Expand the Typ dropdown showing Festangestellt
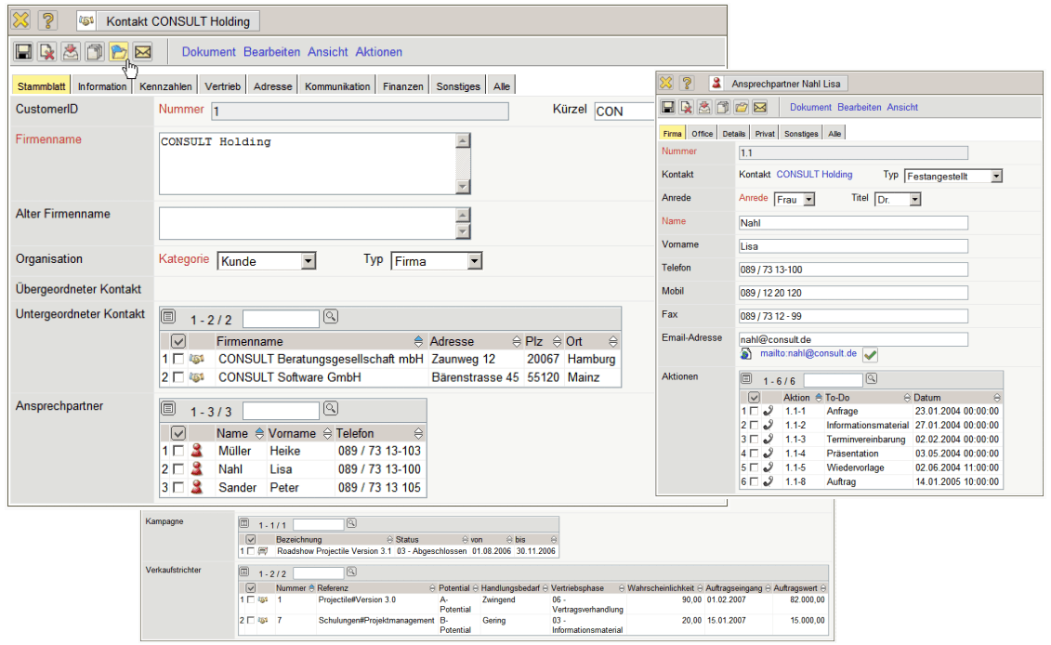 click(996, 176)
